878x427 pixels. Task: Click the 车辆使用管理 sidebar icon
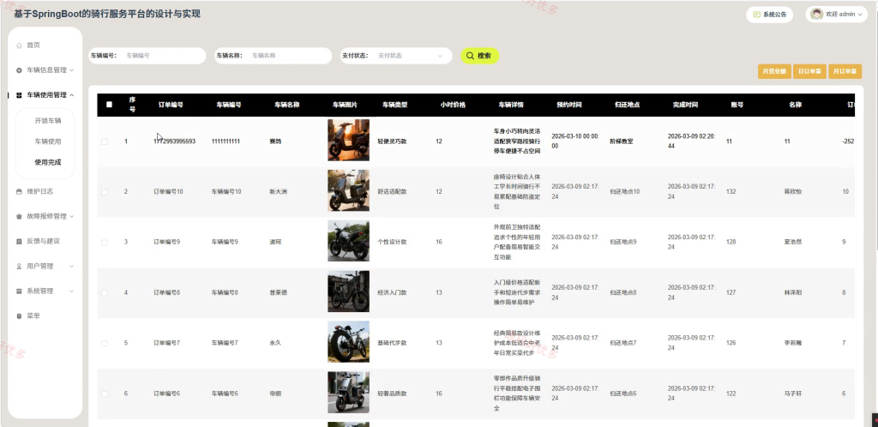click(x=19, y=95)
